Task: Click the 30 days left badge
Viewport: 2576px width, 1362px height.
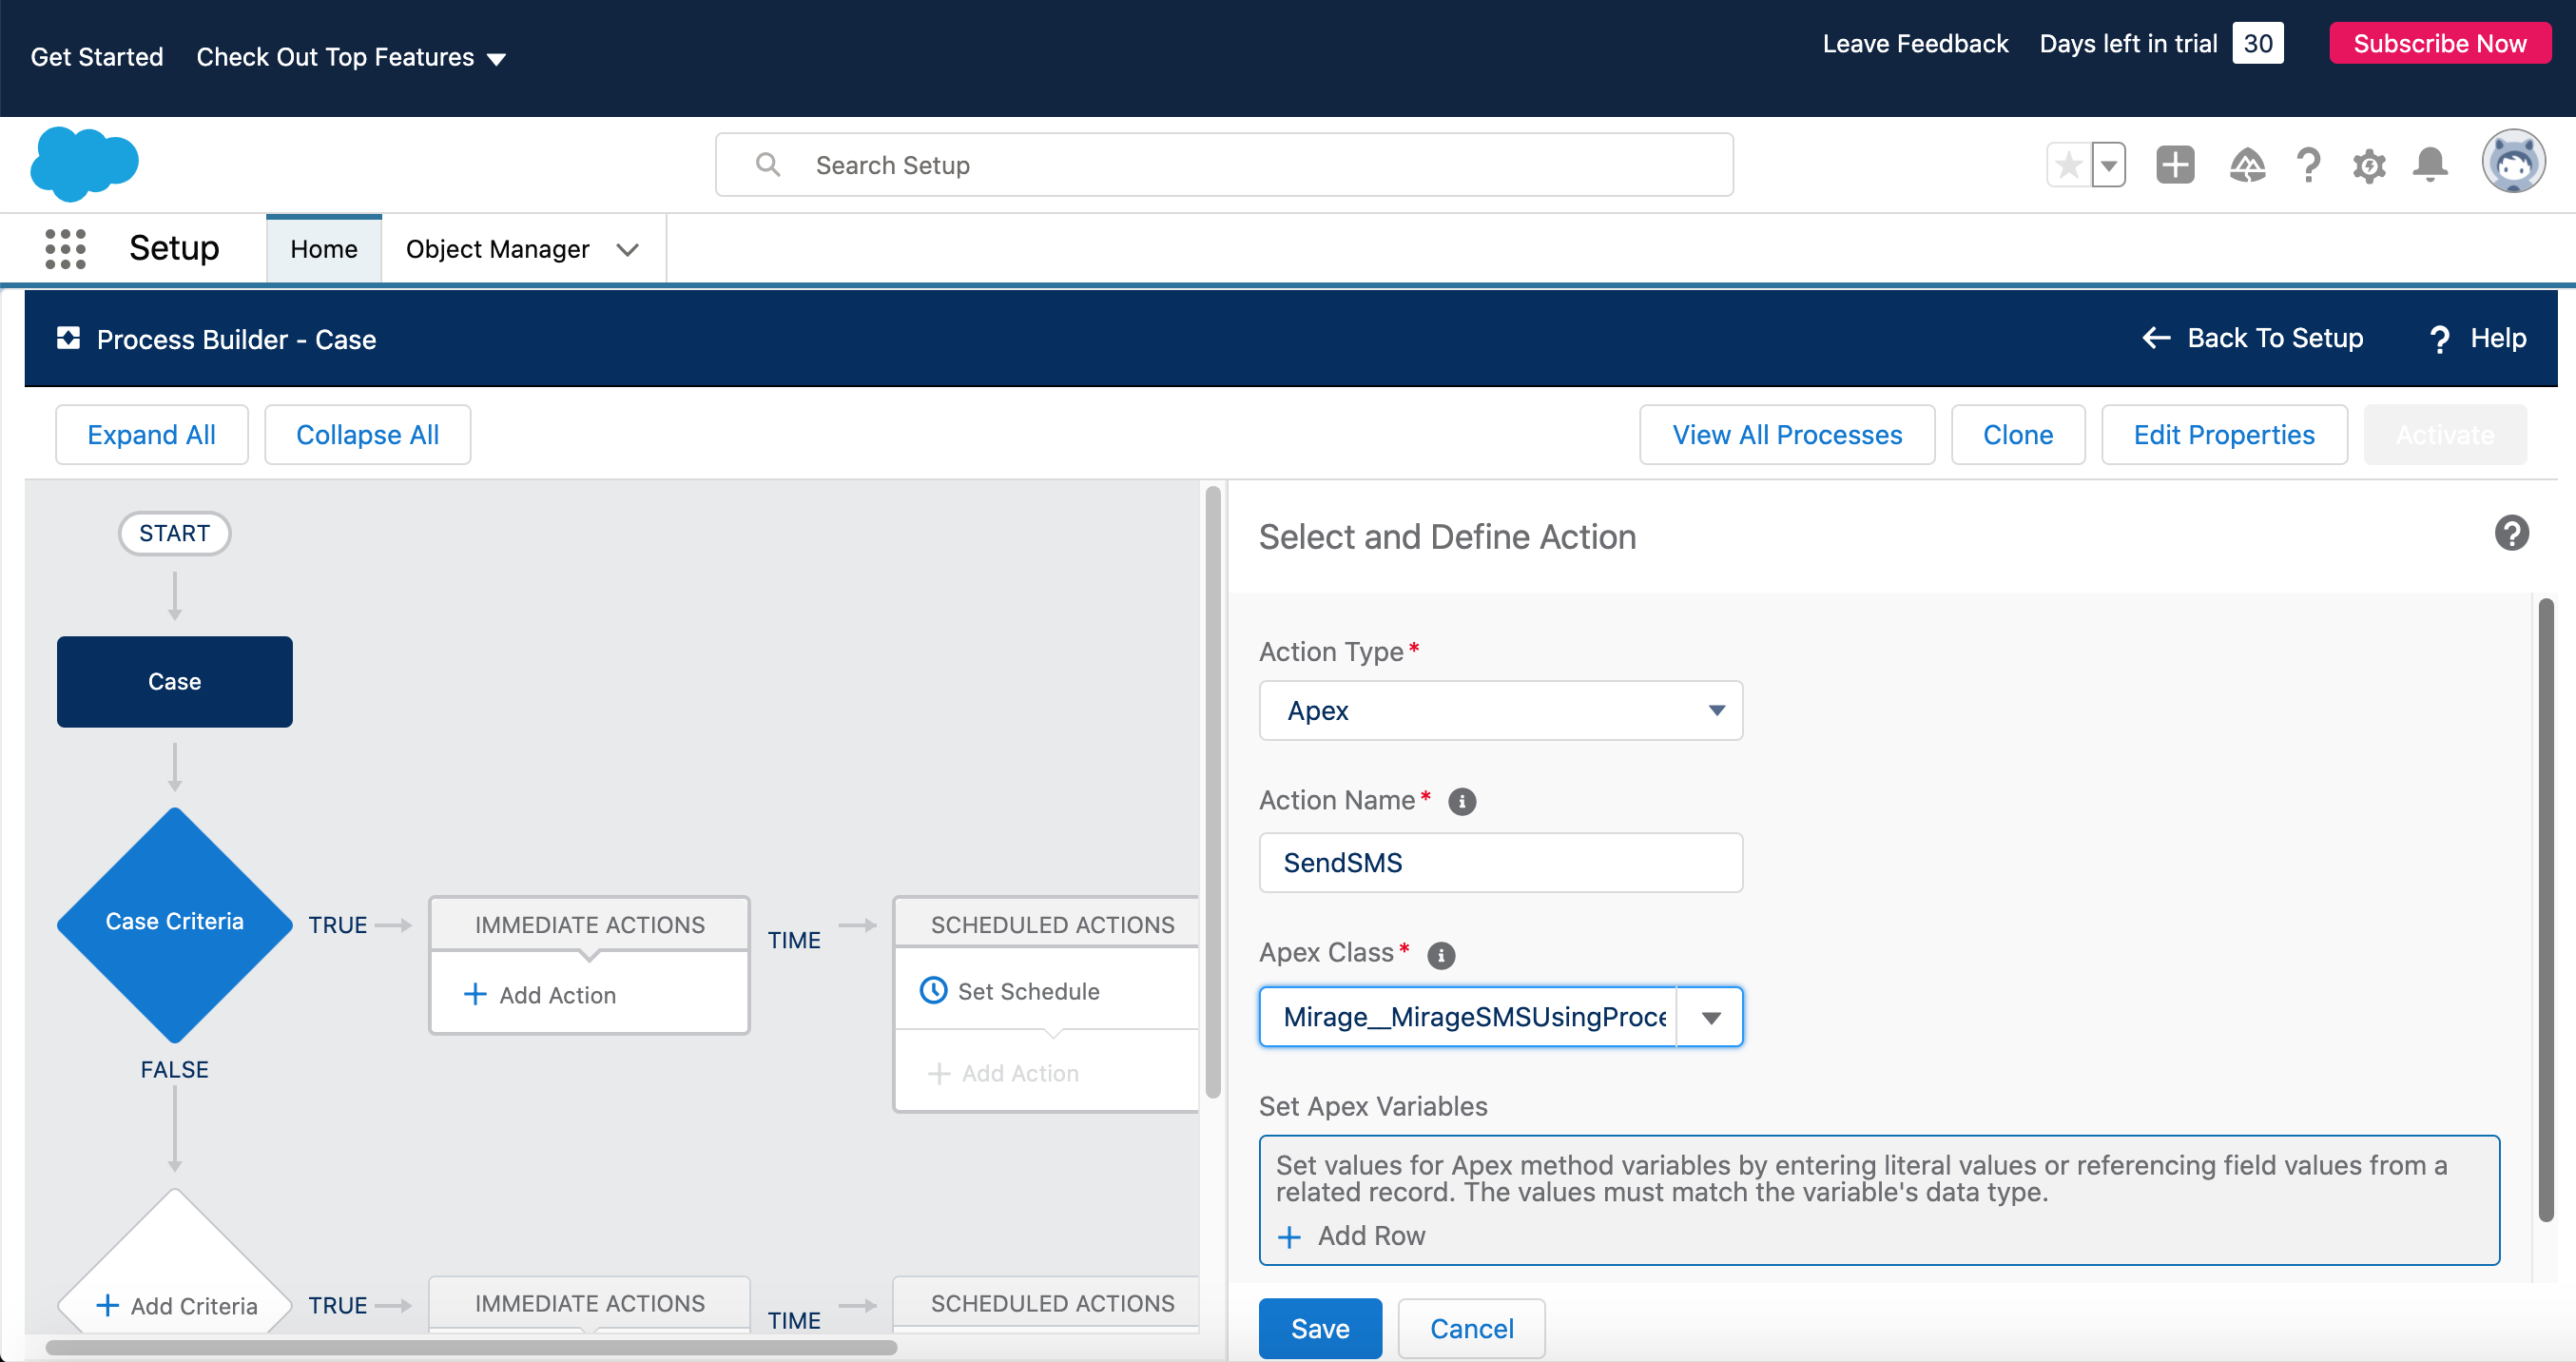Action: click(2258, 44)
